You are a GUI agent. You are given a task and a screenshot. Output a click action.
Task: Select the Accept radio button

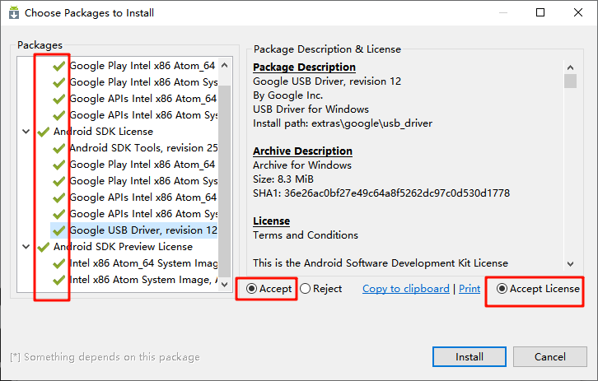pyautogui.click(x=250, y=289)
